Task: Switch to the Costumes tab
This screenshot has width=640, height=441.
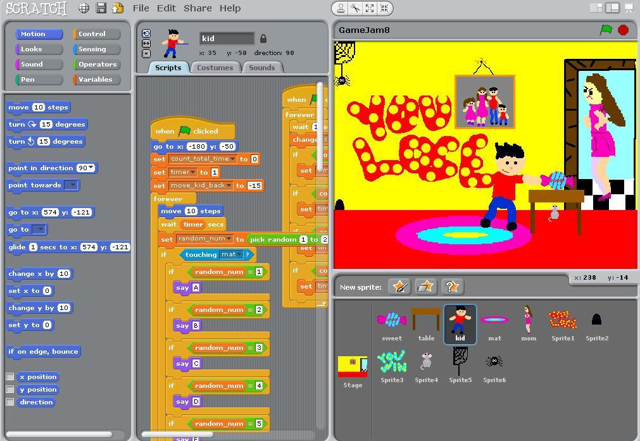Action: 215,68
